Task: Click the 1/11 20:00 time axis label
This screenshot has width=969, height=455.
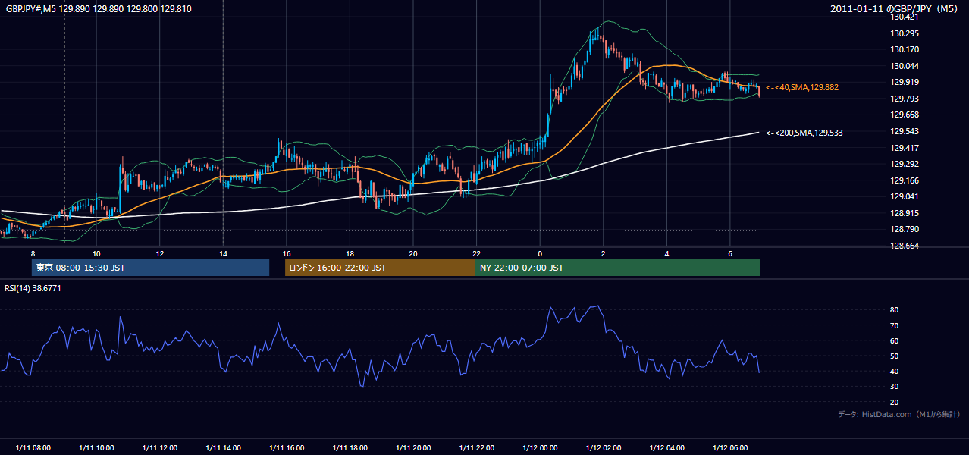Action: (x=412, y=447)
